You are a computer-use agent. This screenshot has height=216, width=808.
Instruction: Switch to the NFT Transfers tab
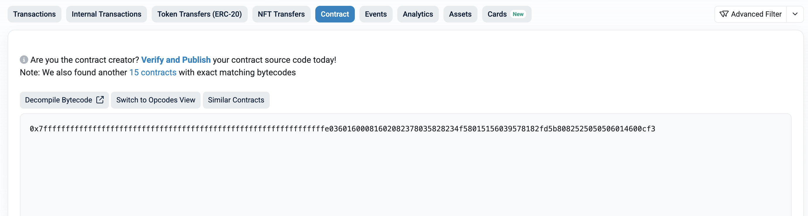[x=281, y=14]
